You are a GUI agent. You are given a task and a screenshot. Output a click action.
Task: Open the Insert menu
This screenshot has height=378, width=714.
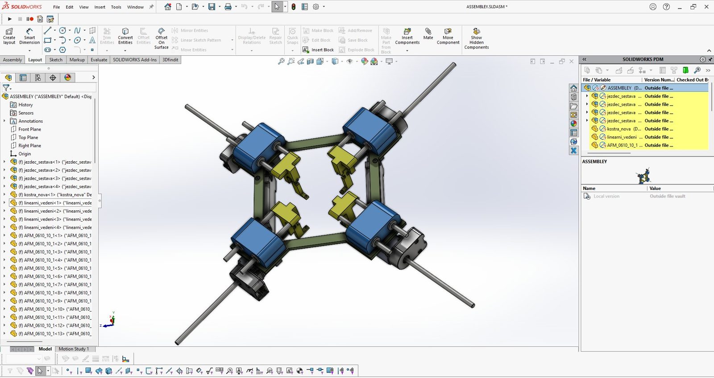coord(100,7)
